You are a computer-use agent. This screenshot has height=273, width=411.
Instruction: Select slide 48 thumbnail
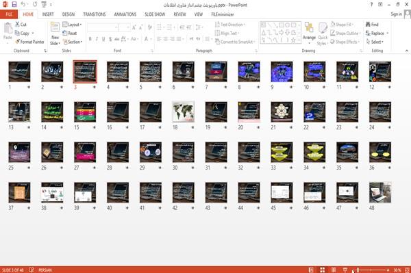coord(380,192)
